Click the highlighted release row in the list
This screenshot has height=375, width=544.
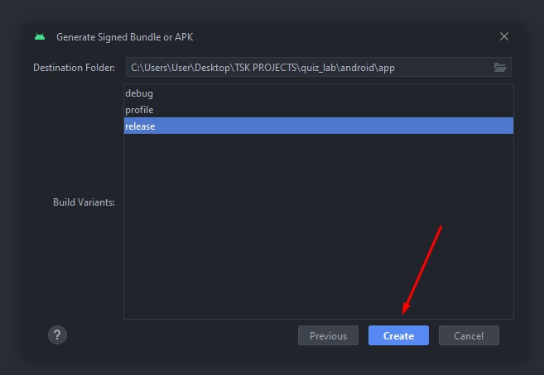click(319, 126)
